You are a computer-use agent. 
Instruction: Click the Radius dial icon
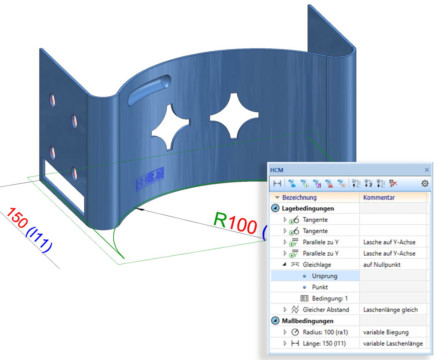pos(295,332)
